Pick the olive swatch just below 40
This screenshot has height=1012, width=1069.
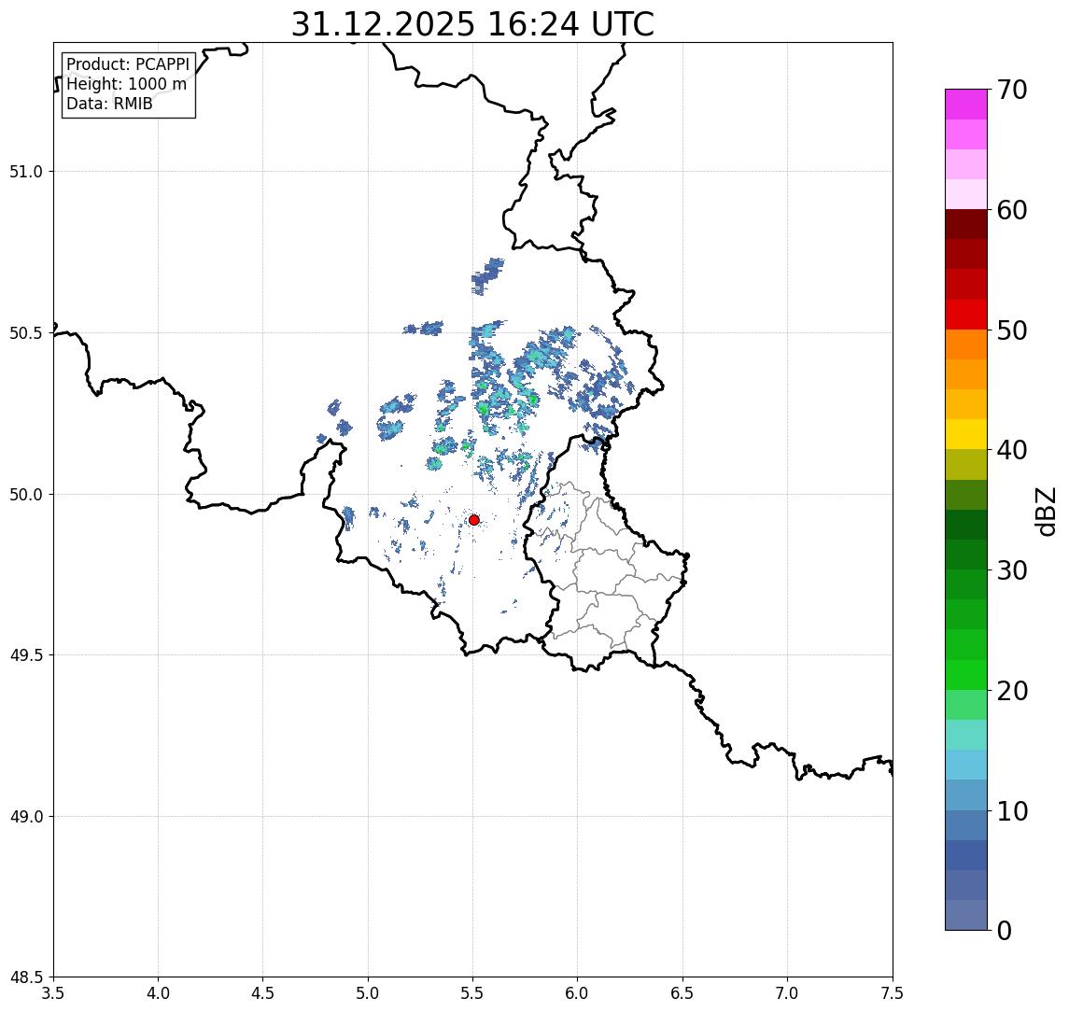pos(966,464)
